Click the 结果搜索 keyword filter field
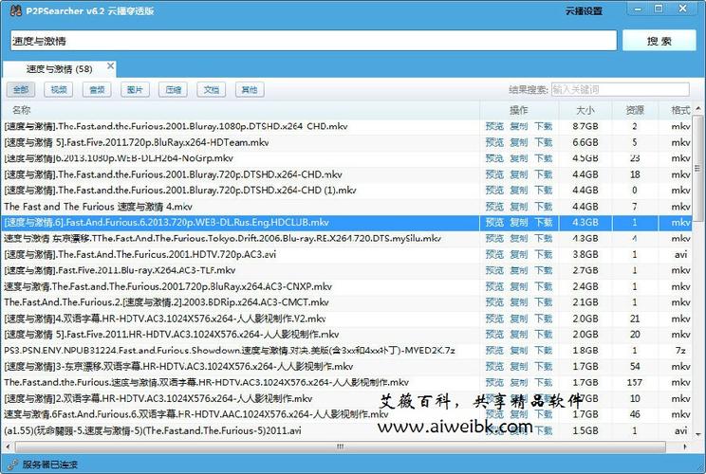The width and height of the screenshot is (706, 474). tap(593, 90)
